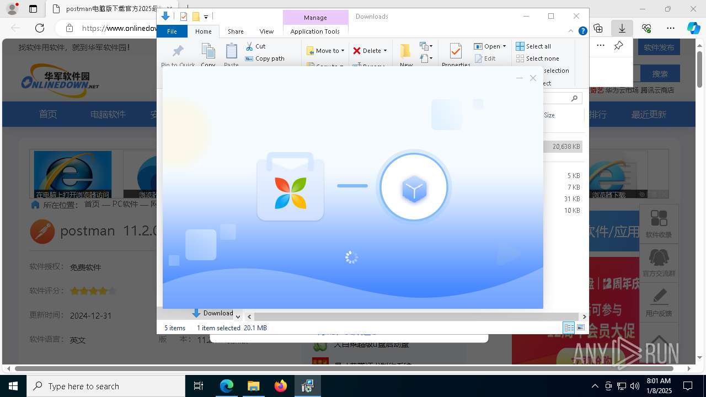
Task: Open the Windows Start menu
Action: 13,386
